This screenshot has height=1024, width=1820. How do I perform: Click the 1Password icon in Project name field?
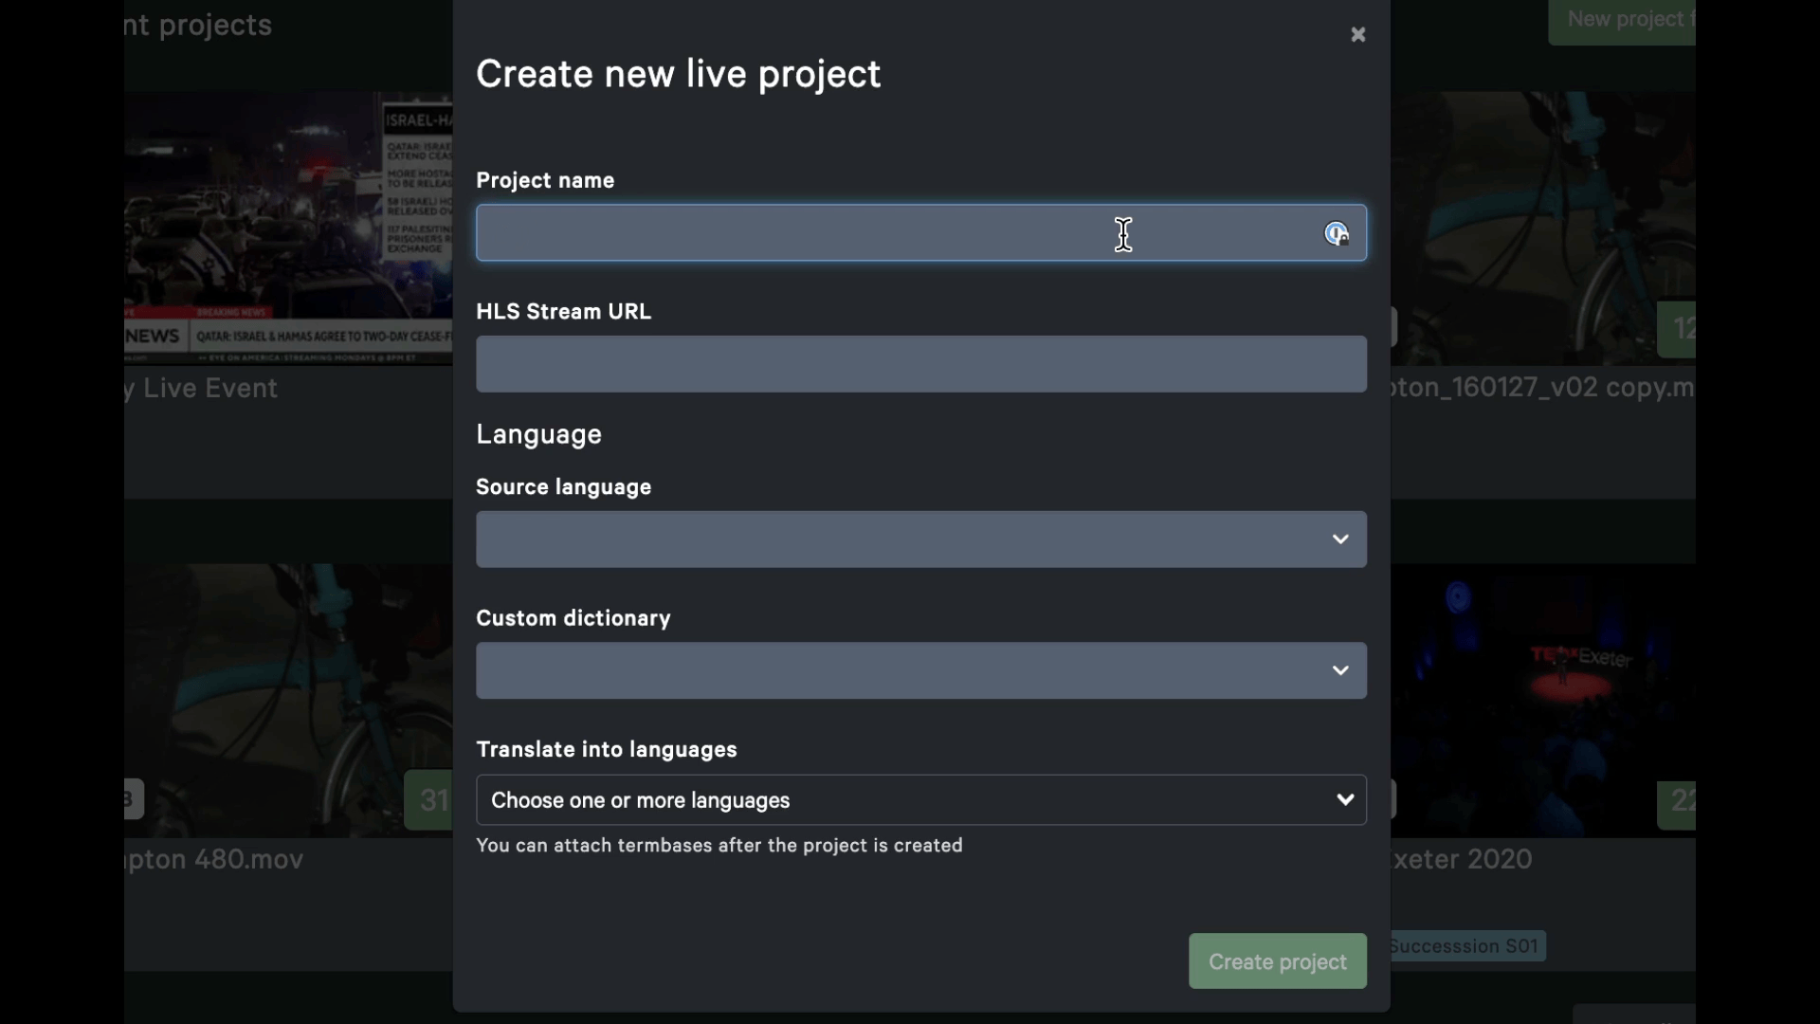pos(1337,233)
